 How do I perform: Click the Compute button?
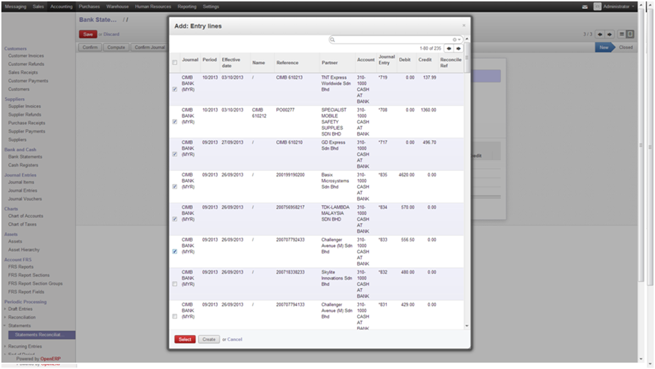click(116, 48)
